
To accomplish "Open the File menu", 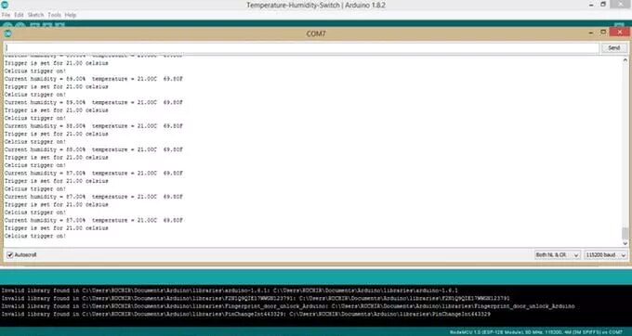I will click(6, 15).
